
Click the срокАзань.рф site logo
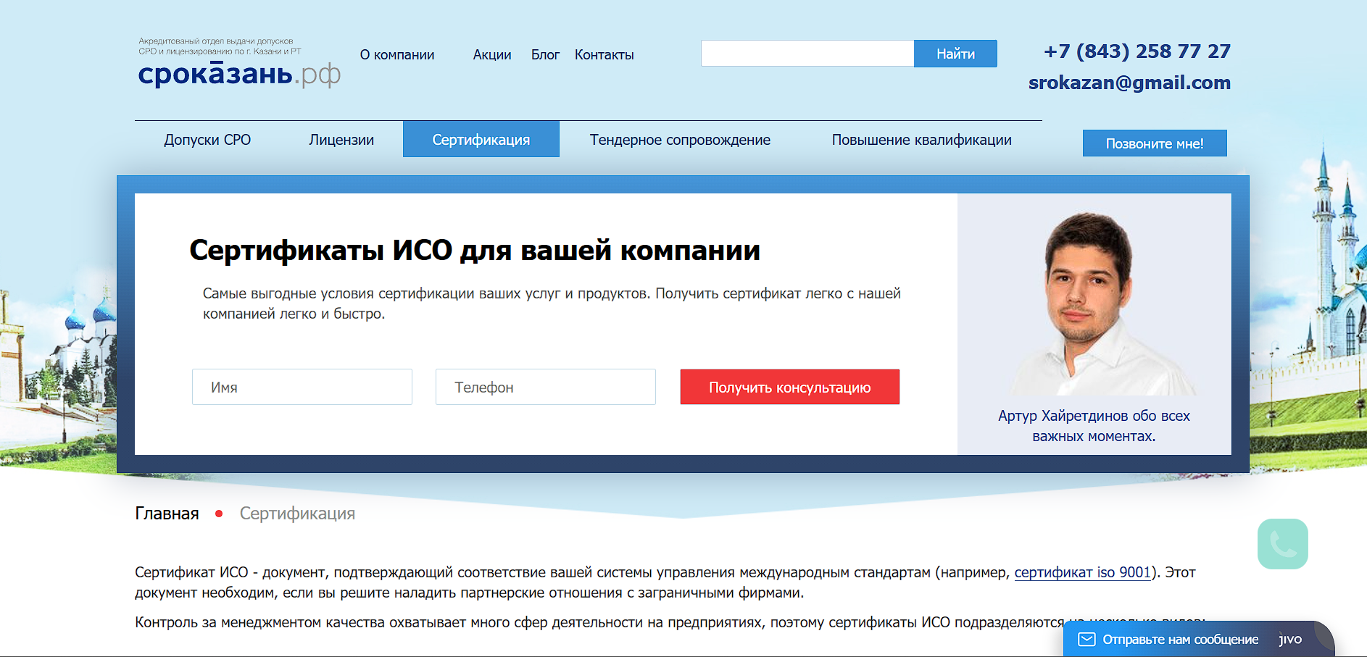point(239,74)
